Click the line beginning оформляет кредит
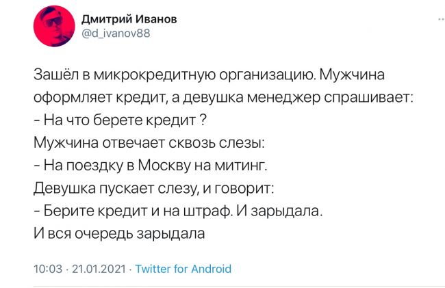The image size is (445, 288). click(223, 98)
